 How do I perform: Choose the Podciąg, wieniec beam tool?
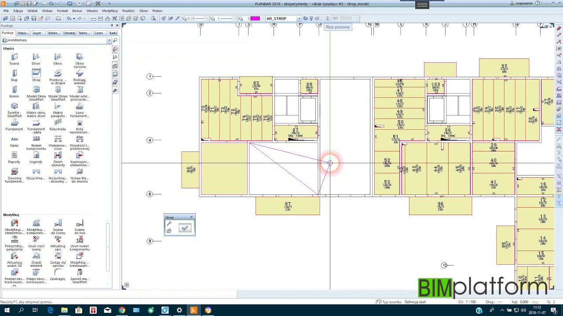(80, 77)
